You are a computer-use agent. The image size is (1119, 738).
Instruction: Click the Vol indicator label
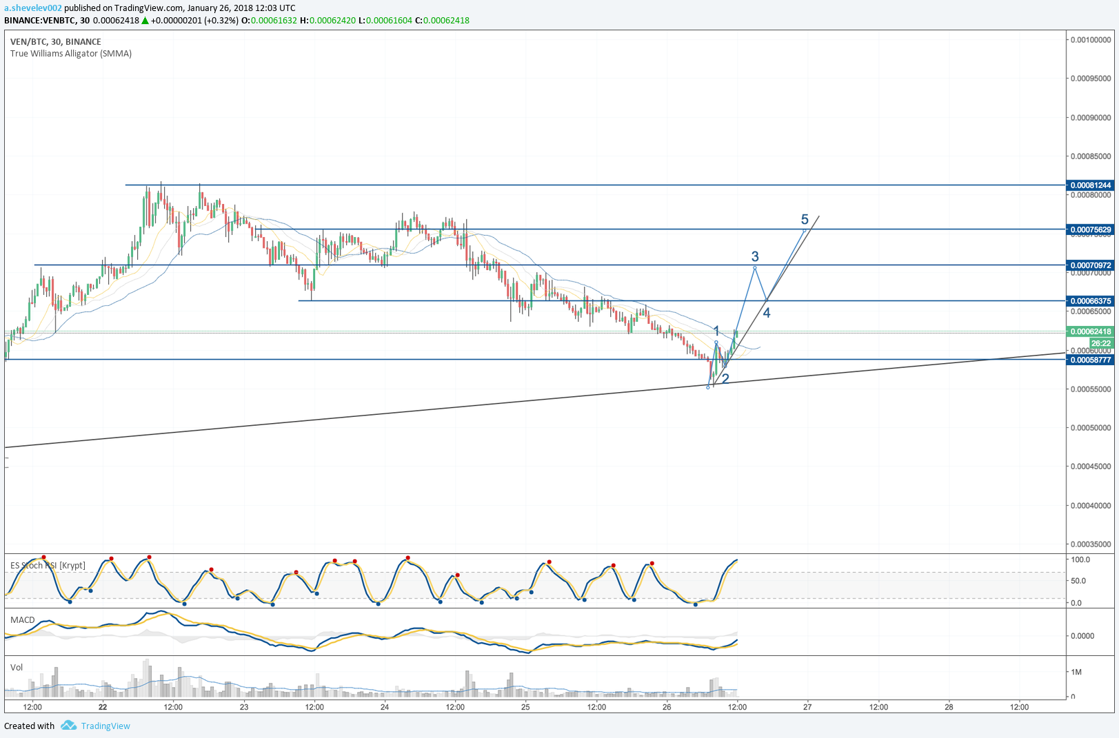(x=17, y=667)
